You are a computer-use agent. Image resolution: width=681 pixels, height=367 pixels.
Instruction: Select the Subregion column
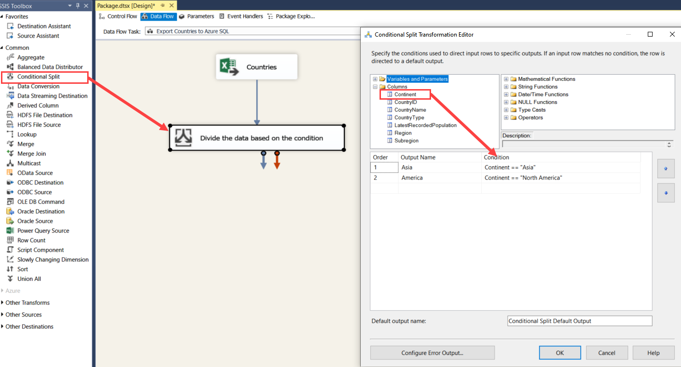pyautogui.click(x=406, y=141)
